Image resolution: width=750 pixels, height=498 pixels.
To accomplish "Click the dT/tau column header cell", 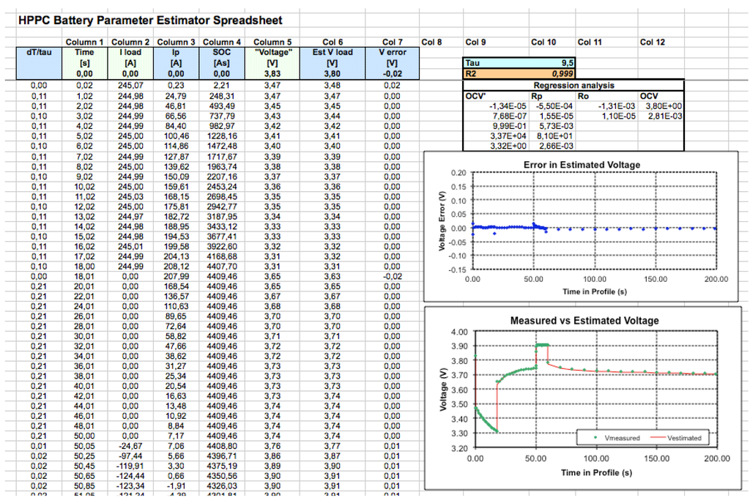I will (x=38, y=52).
